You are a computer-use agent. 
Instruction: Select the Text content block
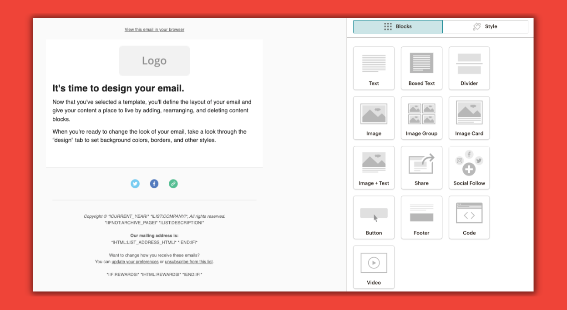coord(374,68)
